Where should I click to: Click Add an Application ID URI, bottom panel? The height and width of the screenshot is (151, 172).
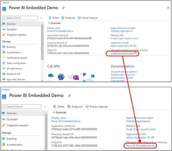point(140,137)
